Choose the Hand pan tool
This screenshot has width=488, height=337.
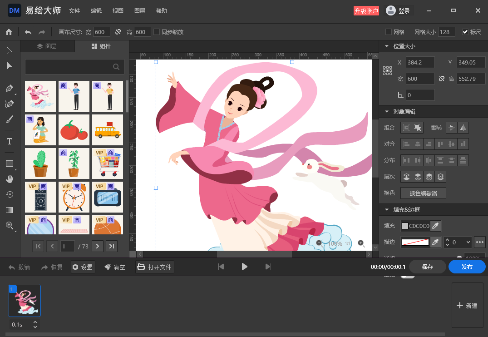click(x=9, y=179)
